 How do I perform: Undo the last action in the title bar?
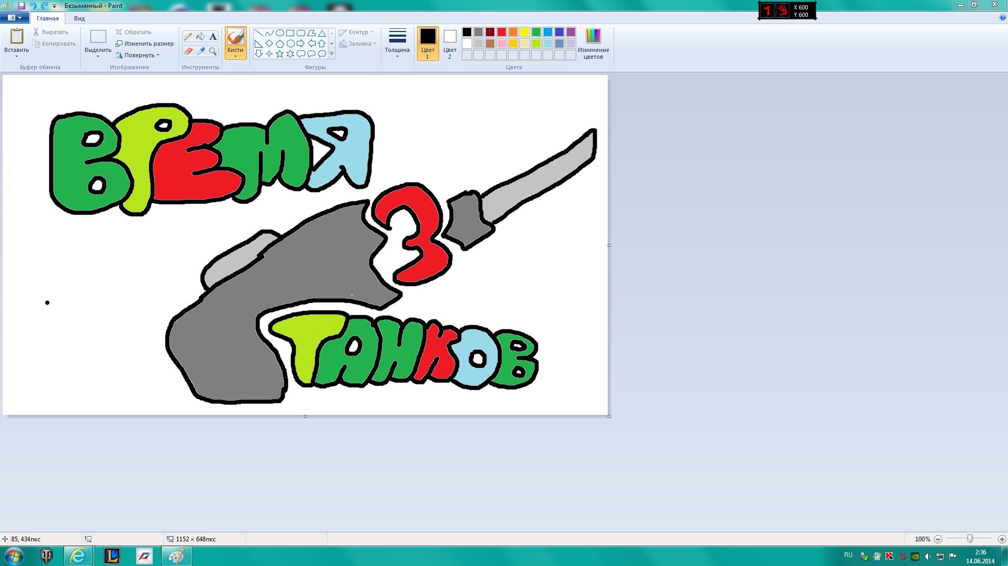click(x=33, y=6)
